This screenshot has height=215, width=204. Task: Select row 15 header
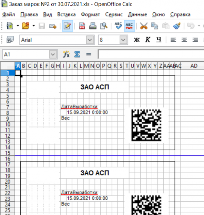(x=8, y=153)
